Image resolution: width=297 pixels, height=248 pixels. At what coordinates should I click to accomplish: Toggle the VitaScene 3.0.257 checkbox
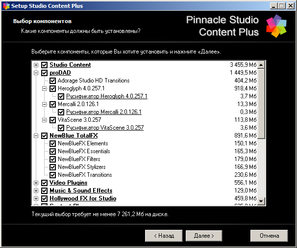point(52,120)
